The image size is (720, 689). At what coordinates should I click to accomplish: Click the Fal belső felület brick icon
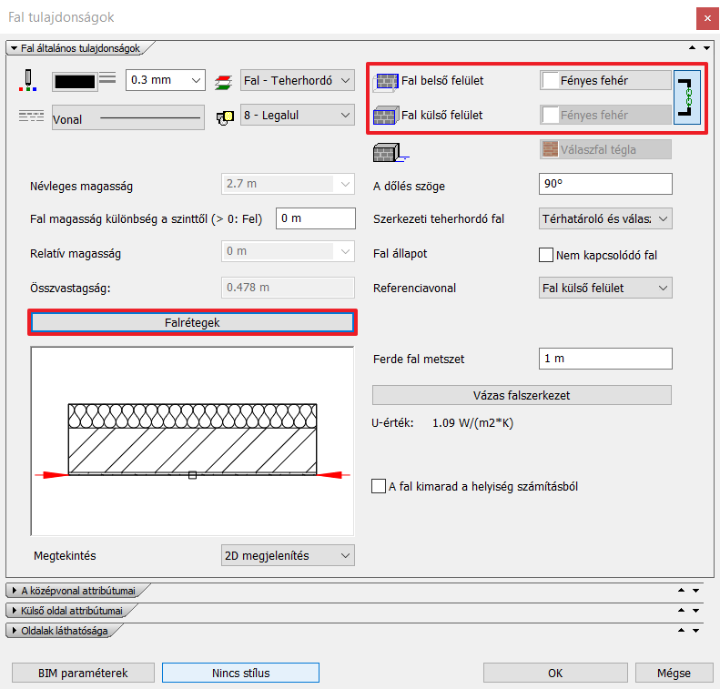click(x=386, y=81)
